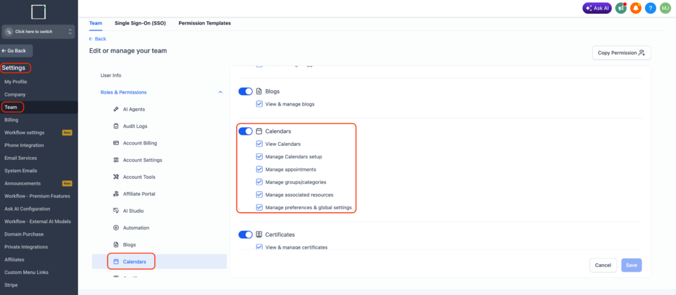Click the Go Back button

click(16, 50)
